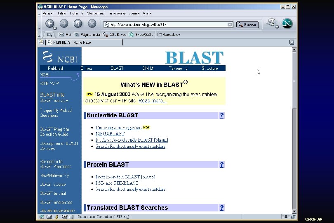Click the security lock icon in status bar
Screen dimensions: 334x223
(x=294, y=216)
